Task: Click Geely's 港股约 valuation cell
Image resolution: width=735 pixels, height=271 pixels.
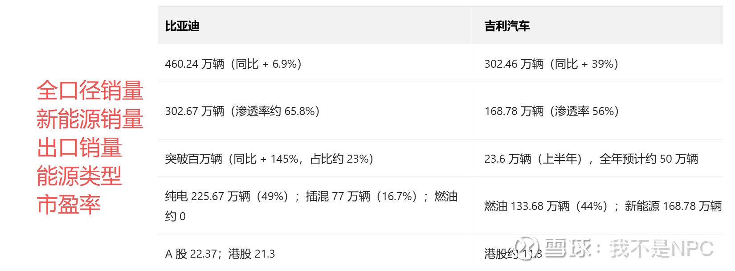Action: pos(501,254)
